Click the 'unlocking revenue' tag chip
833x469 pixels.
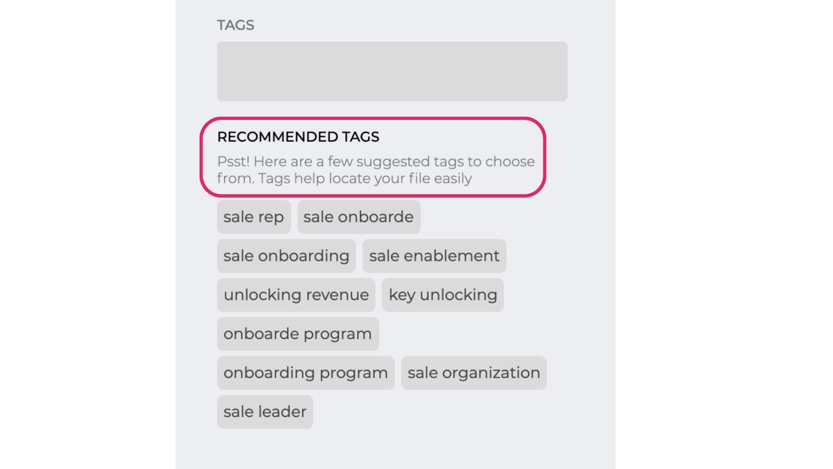pos(296,294)
